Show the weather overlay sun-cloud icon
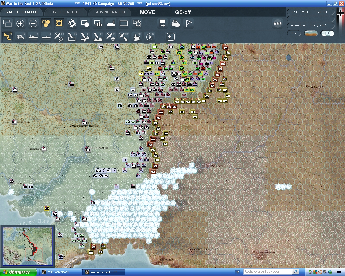The height and width of the screenshot is (276, 345). (176, 23)
